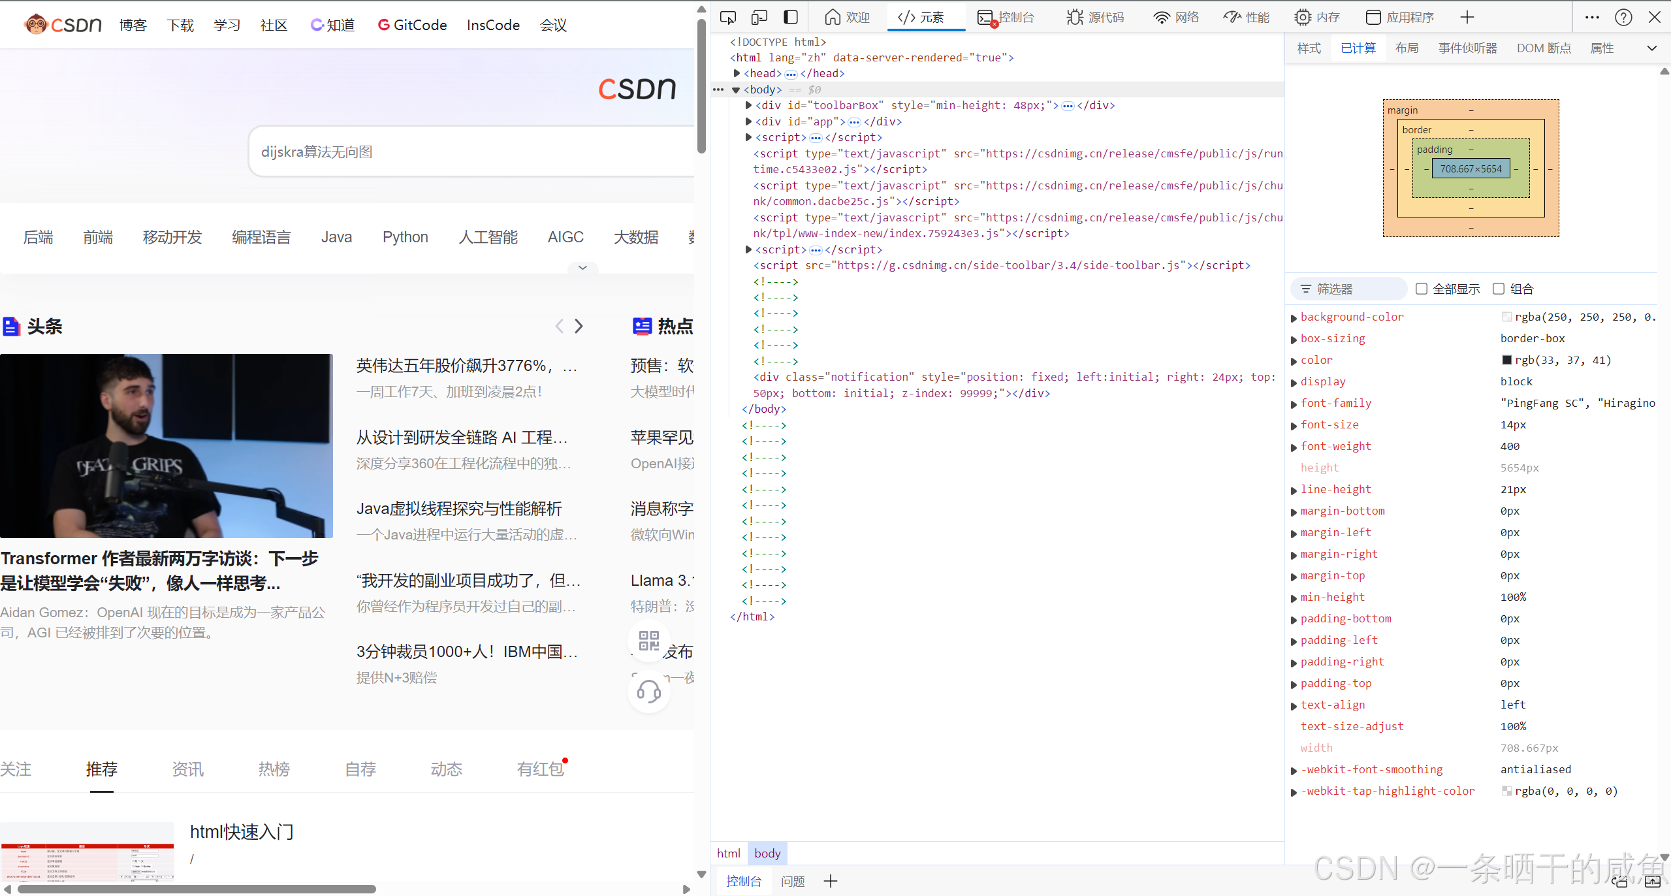Open the DevTools more options ellipsis
Image resolution: width=1671 pixels, height=896 pixels.
pyautogui.click(x=1592, y=17)
